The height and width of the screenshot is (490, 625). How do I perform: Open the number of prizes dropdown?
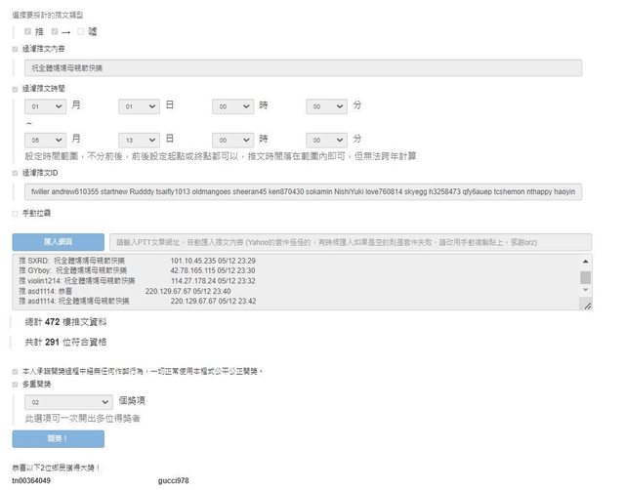[x=70, y=401]
